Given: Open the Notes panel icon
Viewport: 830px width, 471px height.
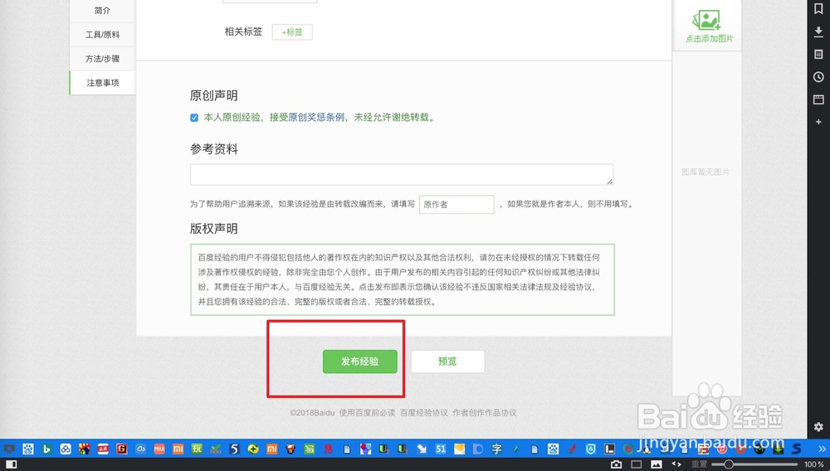Looking at the screenshot, I should (818, 55).
